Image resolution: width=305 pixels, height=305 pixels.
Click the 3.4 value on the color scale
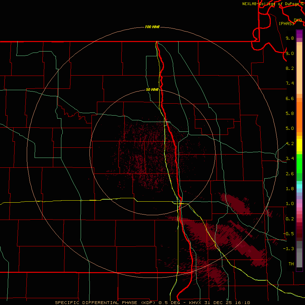tap(290, 159)
